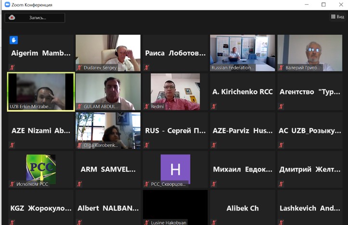Click the PCC logo avatar of Исполком РСС
Image resolution: width=348 pixels, height=225 pixels.
[41, 169]
